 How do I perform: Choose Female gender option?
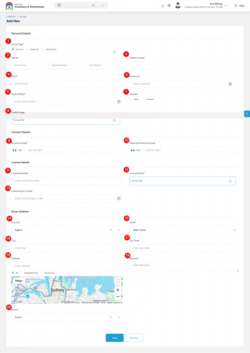click(x=143, y=99)
